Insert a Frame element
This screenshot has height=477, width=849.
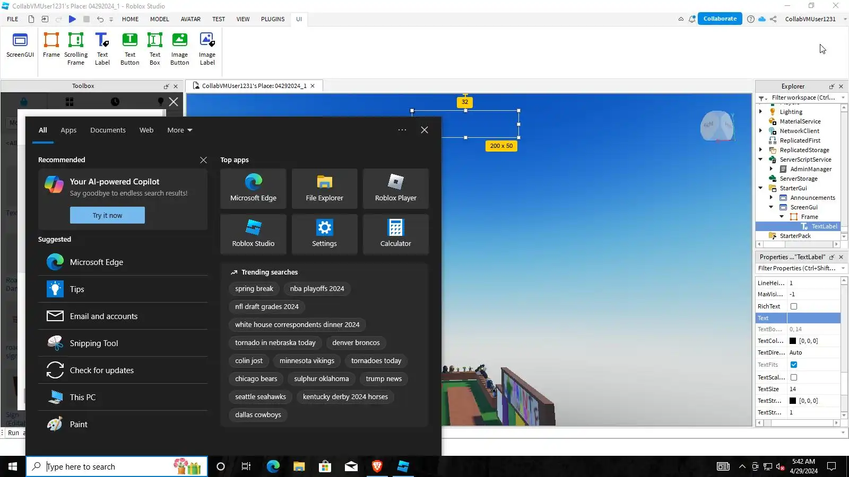pyautogui.click(x=51, y=46)
